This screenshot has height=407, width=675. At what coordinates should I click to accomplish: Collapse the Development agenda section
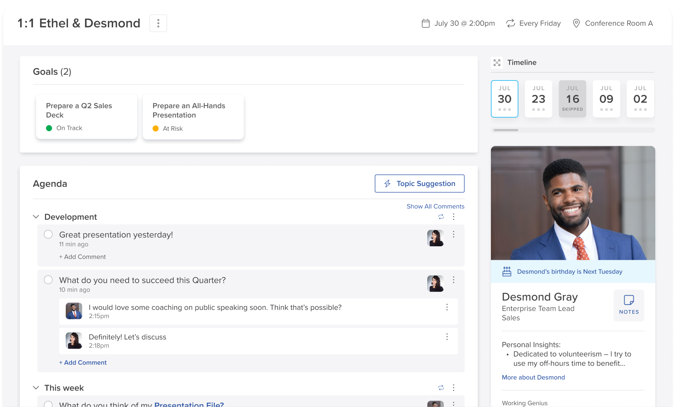(x=36, y=217)
